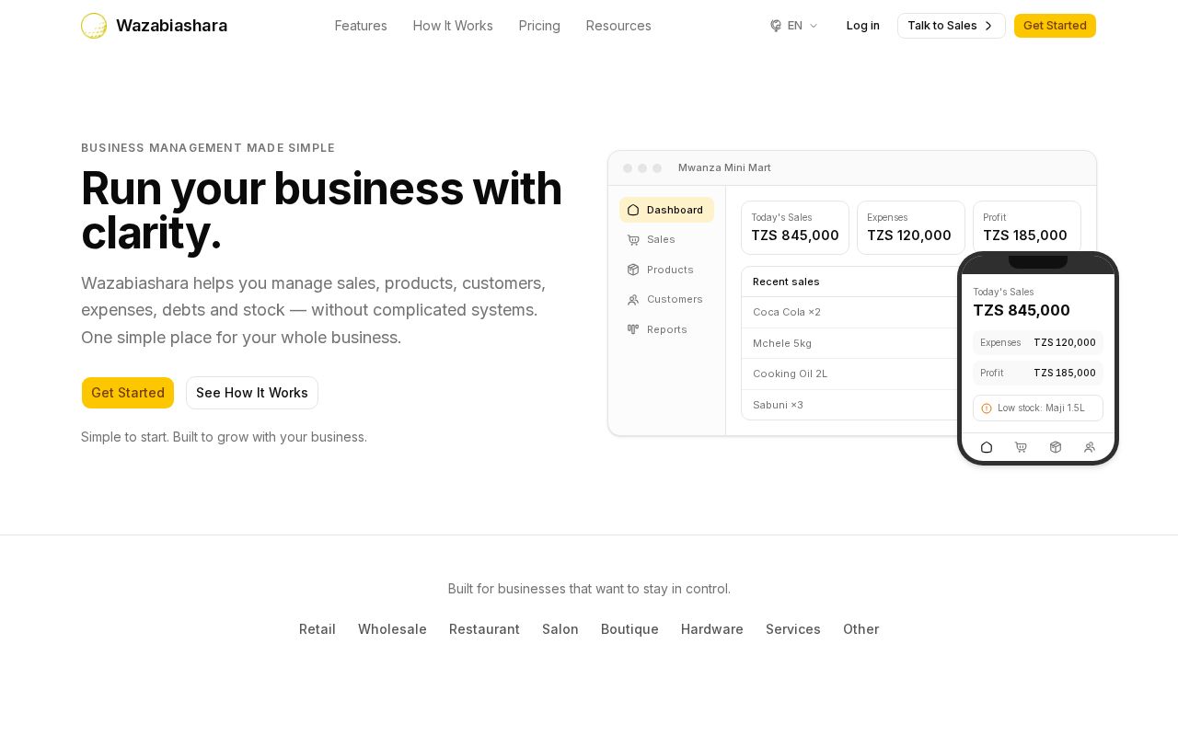Click the Sabuni ×3 sales row
Screen dimensions: 1178x736
(850, 405)
